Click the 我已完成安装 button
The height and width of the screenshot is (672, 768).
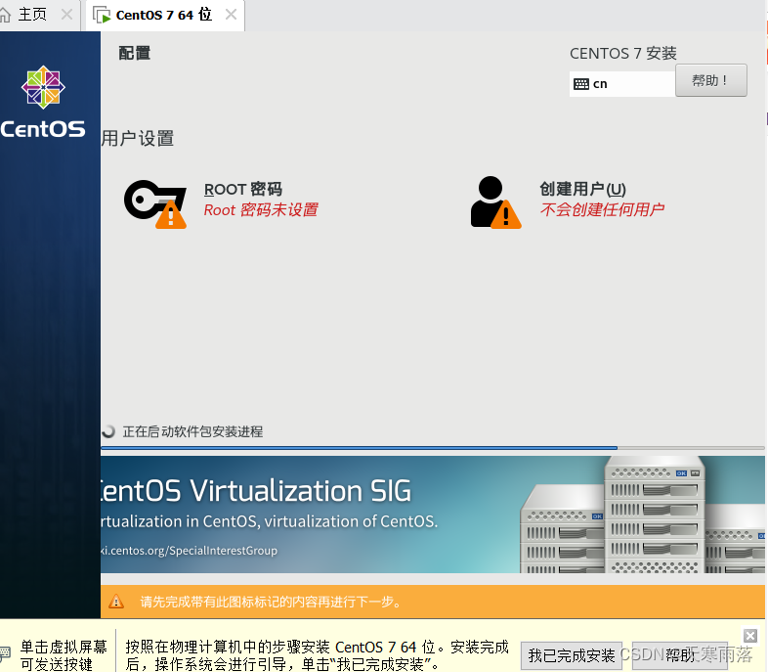[x=571, y=655]
